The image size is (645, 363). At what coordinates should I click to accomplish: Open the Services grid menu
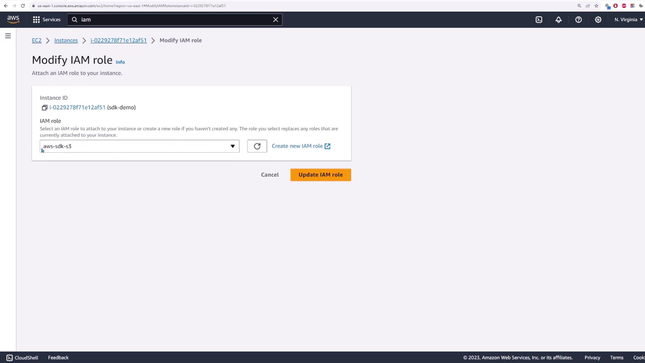47,19
